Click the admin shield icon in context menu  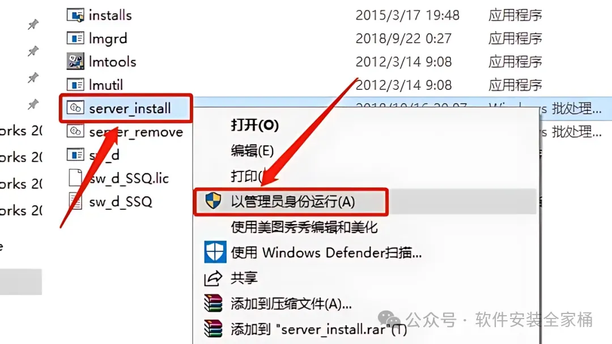click(x=213, y=201)
